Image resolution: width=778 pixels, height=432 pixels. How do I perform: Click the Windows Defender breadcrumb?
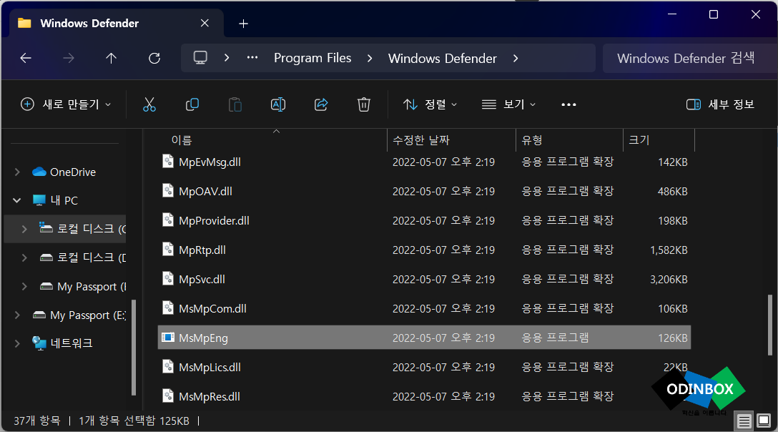tap(442, 58)
